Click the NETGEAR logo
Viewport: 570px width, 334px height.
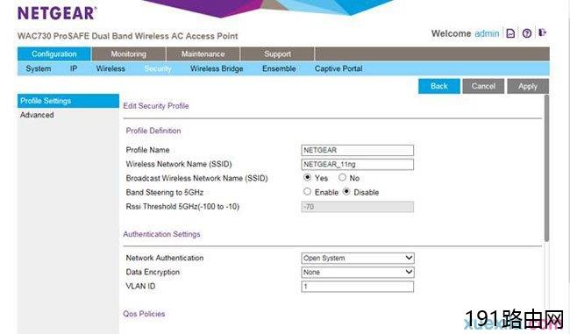point(57,13)
